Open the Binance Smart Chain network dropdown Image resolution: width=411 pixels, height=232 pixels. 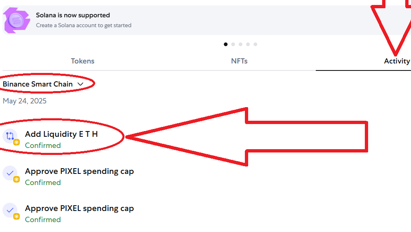click(x=43, y=84)
